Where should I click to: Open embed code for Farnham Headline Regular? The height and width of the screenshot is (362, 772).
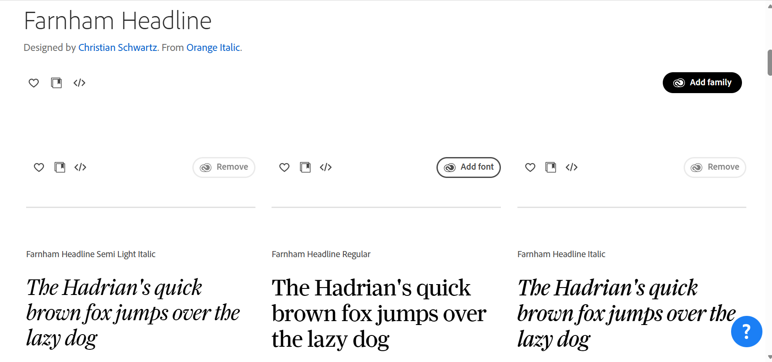click(326, 167)
